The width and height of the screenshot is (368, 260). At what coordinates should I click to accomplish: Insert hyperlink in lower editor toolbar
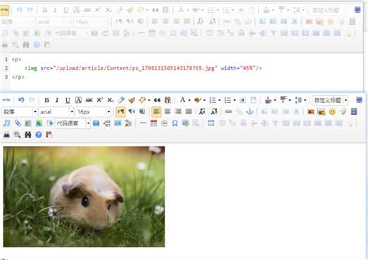tap(229, 111)
